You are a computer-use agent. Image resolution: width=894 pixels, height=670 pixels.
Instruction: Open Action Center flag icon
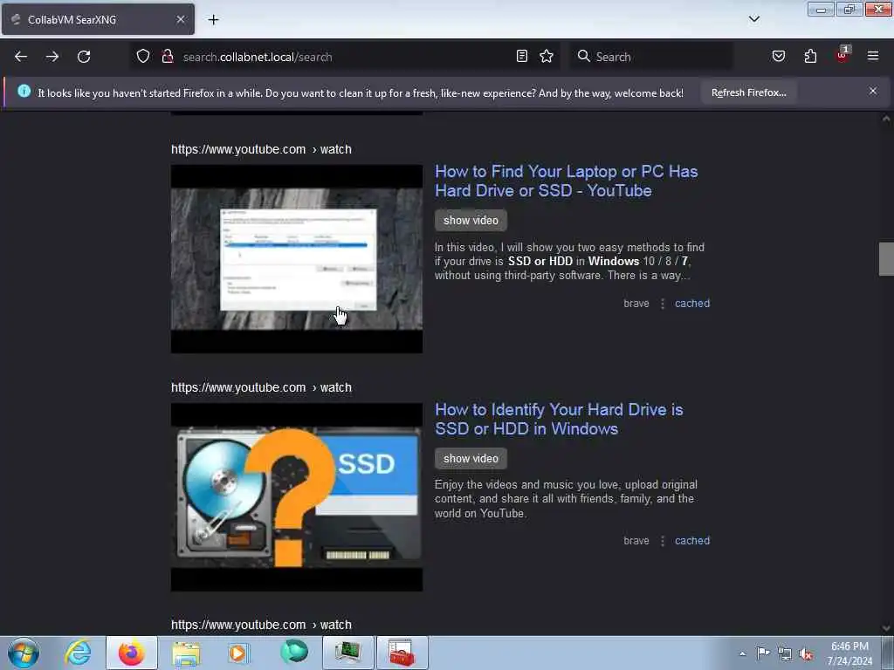pos(763,653)
